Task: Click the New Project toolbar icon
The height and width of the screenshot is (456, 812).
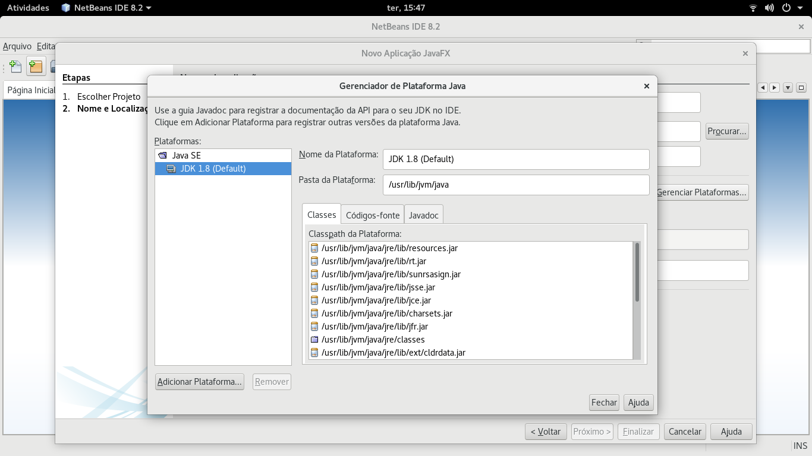Action: [36, 66]
